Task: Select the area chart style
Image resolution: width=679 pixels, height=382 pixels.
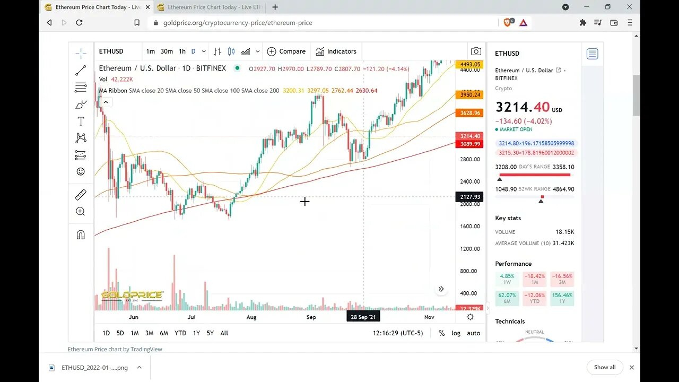Action: [245, 51]
